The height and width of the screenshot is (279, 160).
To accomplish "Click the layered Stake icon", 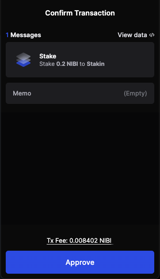I will click(x=23, y=60).
